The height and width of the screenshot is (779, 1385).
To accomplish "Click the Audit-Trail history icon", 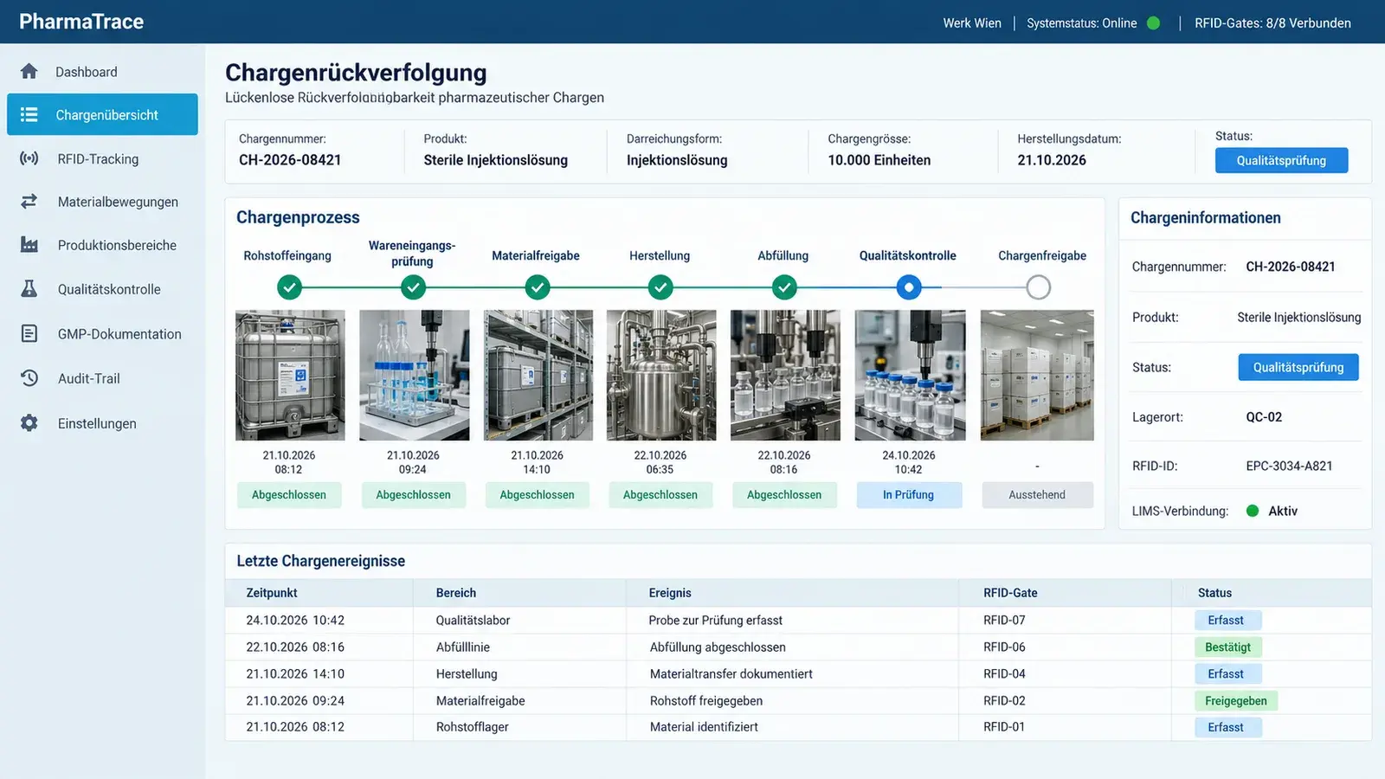I will click(29, 377).
